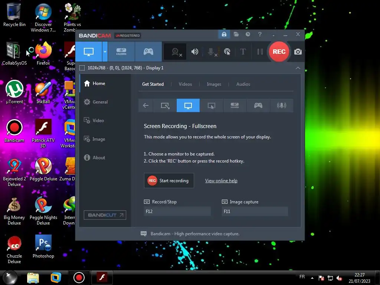Click the FR language indicator
This screenshot has height=285, width=380.
point(302,277)
